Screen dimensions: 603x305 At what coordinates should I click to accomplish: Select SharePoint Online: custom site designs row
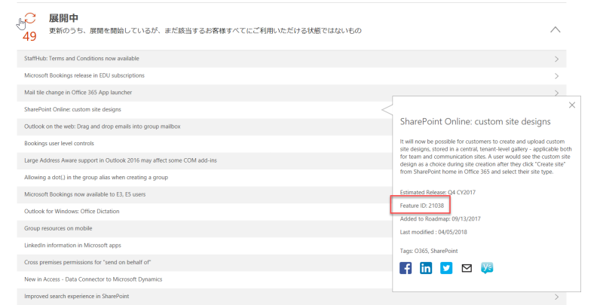tap(204, 109)
